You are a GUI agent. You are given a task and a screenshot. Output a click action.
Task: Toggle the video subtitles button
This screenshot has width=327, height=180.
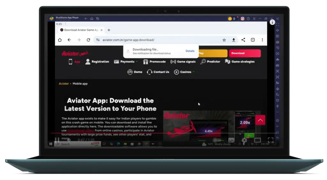point(232,140)
